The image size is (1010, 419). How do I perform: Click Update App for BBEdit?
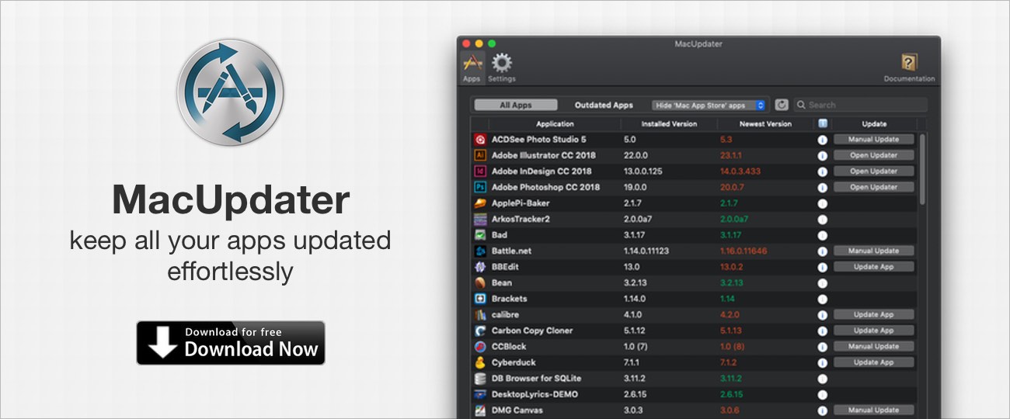point(874,267)
